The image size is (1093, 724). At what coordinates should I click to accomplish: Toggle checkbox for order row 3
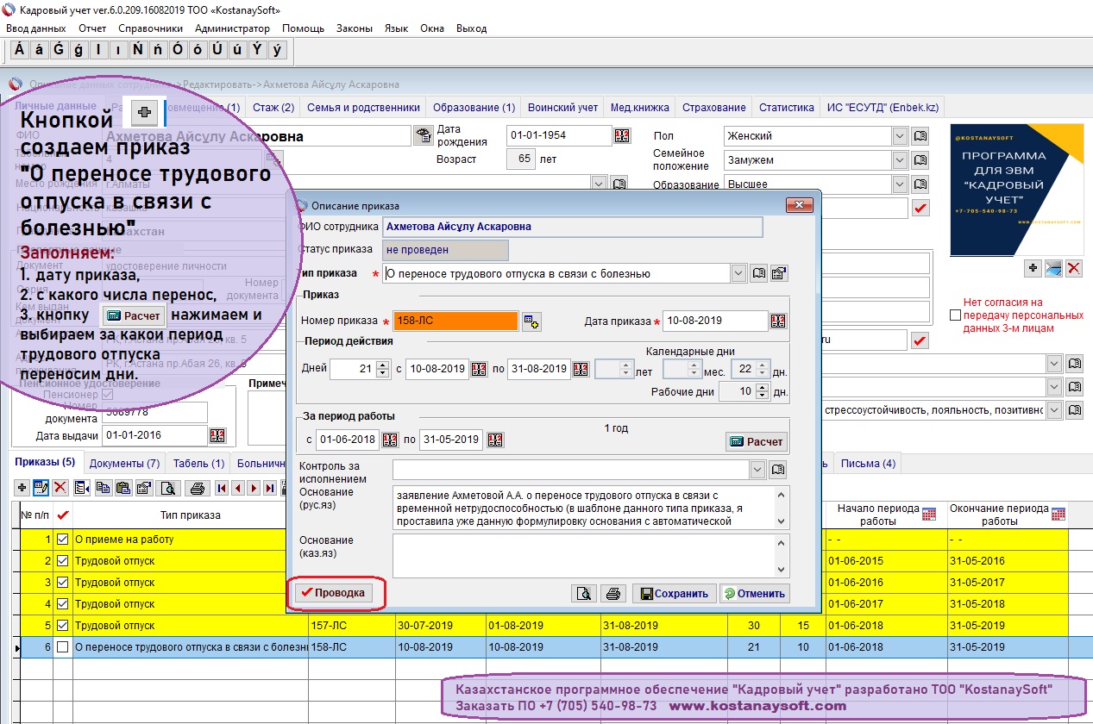coord(62,583)
